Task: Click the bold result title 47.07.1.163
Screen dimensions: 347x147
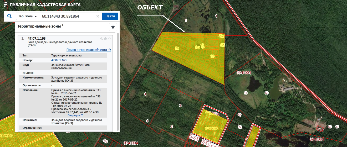Action: [x=37, y=39]
